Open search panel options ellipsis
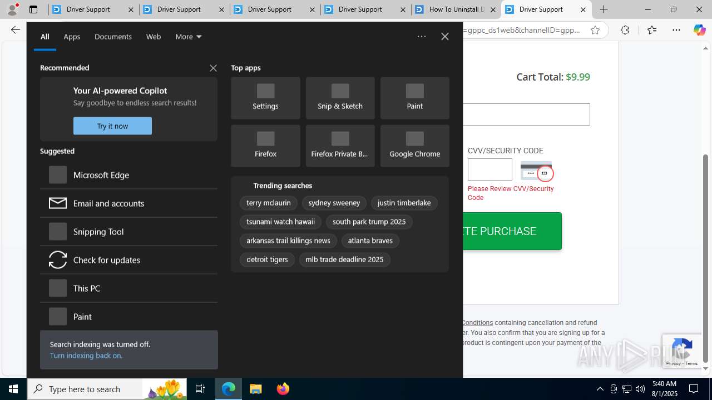712x400 pixels. coord(422,37)
